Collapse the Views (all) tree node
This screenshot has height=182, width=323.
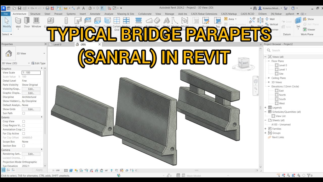coord(265,57)
